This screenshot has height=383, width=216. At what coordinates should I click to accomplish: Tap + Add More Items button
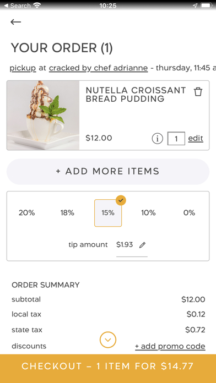(108, 172)
